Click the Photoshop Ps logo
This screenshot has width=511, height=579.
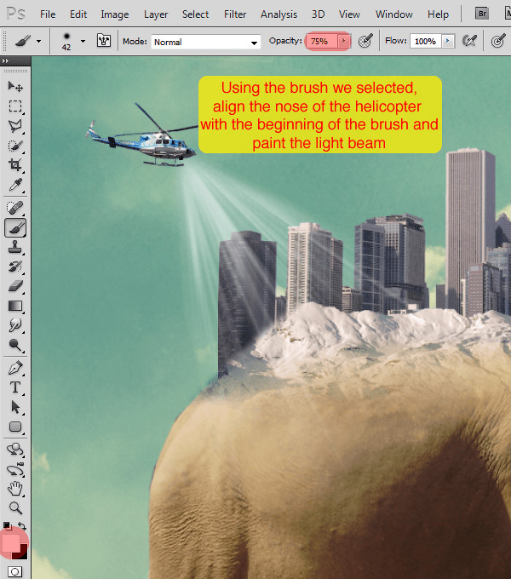click(x=16, y=14)
